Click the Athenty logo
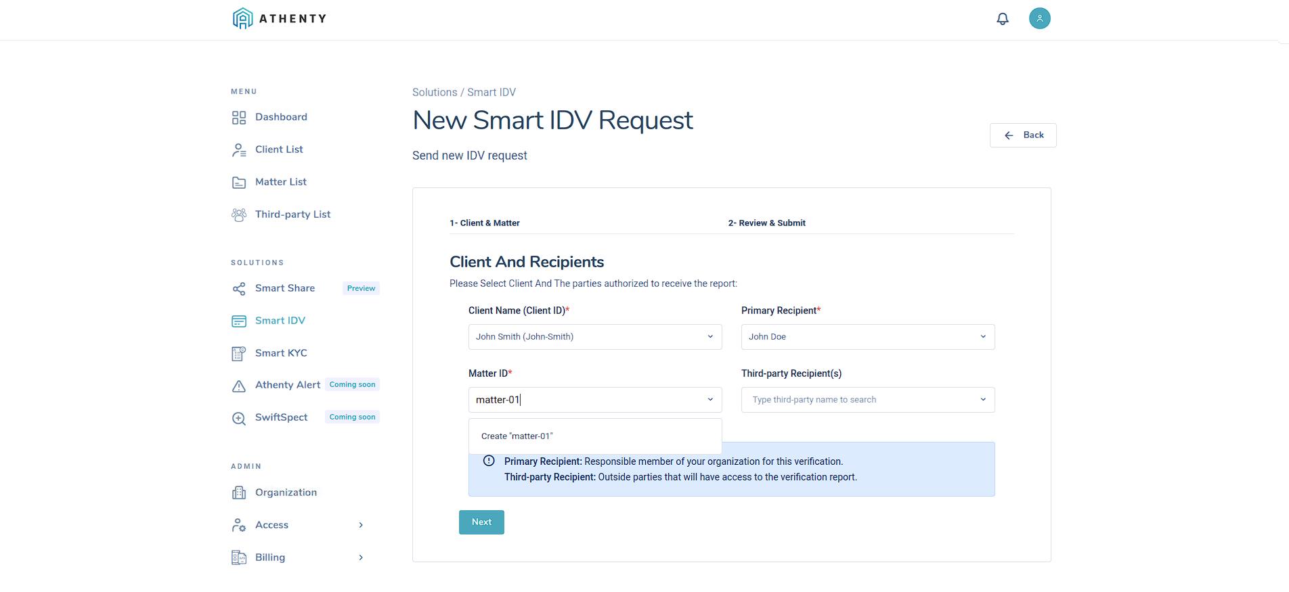Image resolution: width=1289 pixels, height=592 pixels. tap(279, 18)
